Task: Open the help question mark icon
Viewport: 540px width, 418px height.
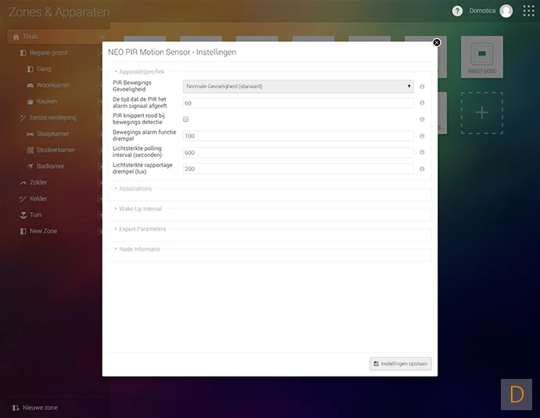Action: click(457, 11)
